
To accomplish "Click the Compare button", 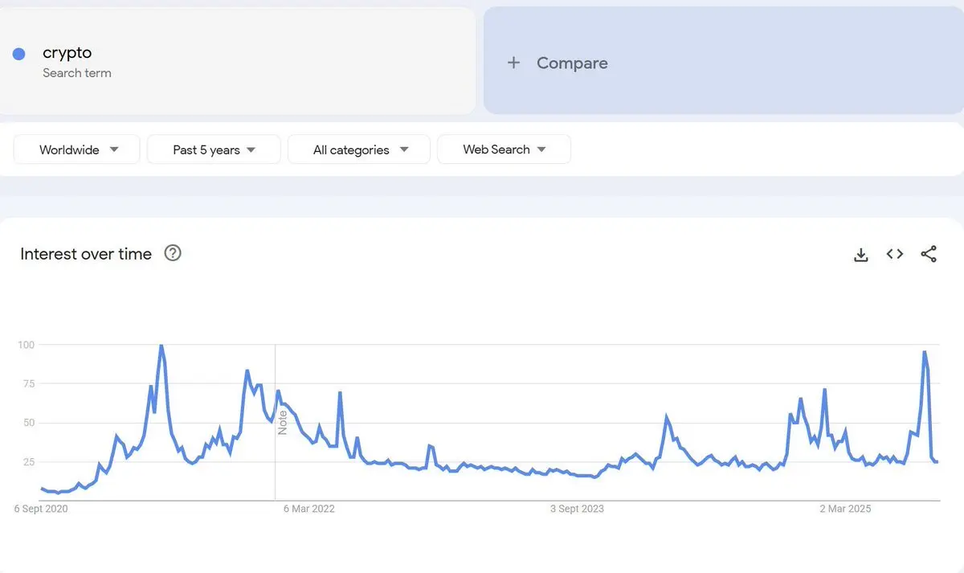I will point(572,63).
